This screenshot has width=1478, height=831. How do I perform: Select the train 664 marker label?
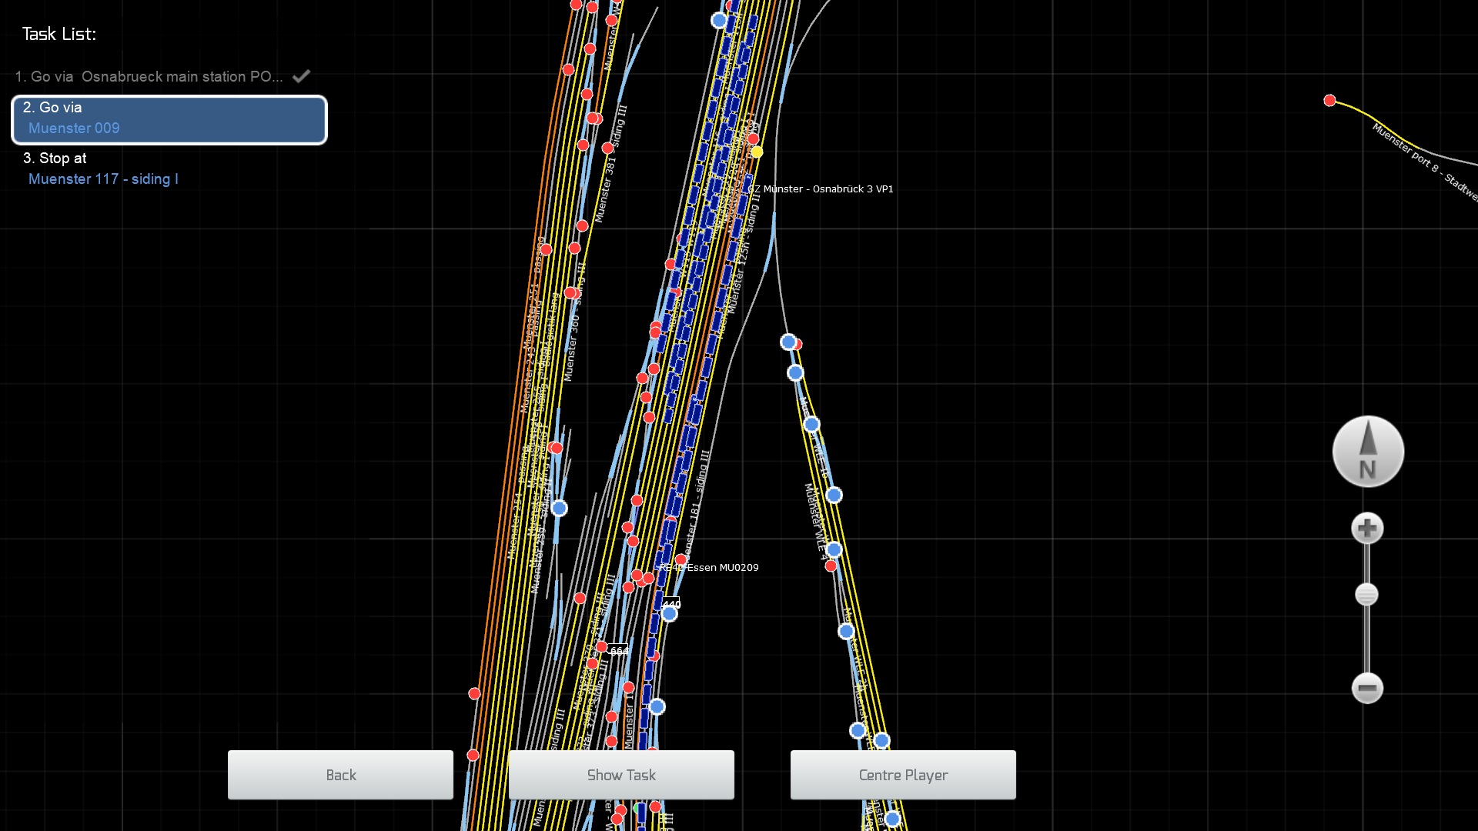coord(618,650)
